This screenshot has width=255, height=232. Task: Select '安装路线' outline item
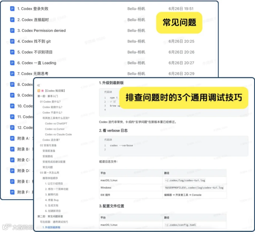point(48,156)
